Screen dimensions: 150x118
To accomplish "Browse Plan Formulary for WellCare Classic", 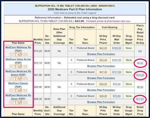I will [x=101, y=90].
